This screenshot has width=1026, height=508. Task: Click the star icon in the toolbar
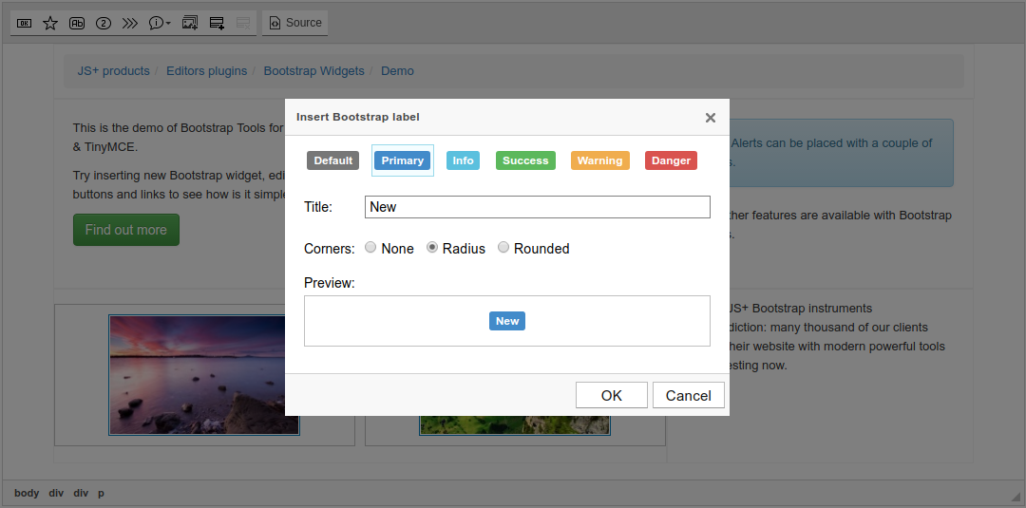[x=50, y=23]
